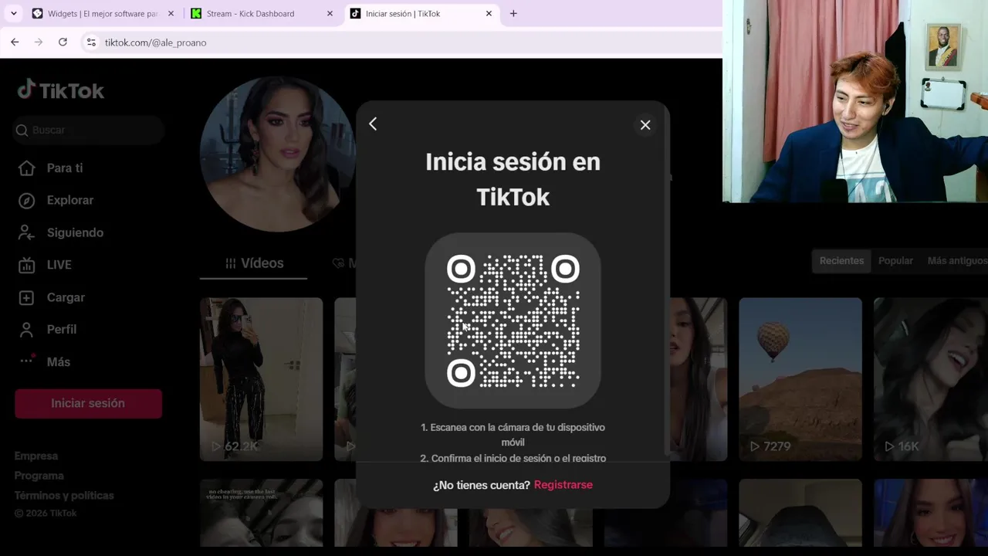Viewport: 988px width, 556px height.
Task: Click the login QR code
Action: coord(513,320)
